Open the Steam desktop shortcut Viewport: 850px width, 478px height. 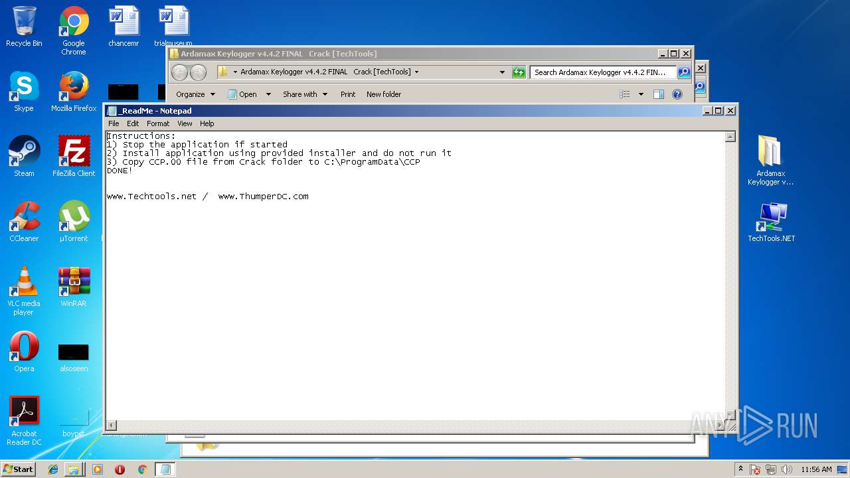point(24,157)
